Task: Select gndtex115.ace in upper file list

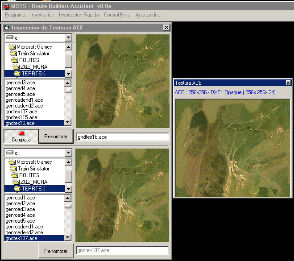Action: [21, 117]
